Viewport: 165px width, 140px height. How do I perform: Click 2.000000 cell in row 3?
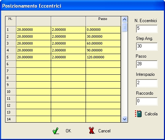pyautogui.click(x=68, y=44)
